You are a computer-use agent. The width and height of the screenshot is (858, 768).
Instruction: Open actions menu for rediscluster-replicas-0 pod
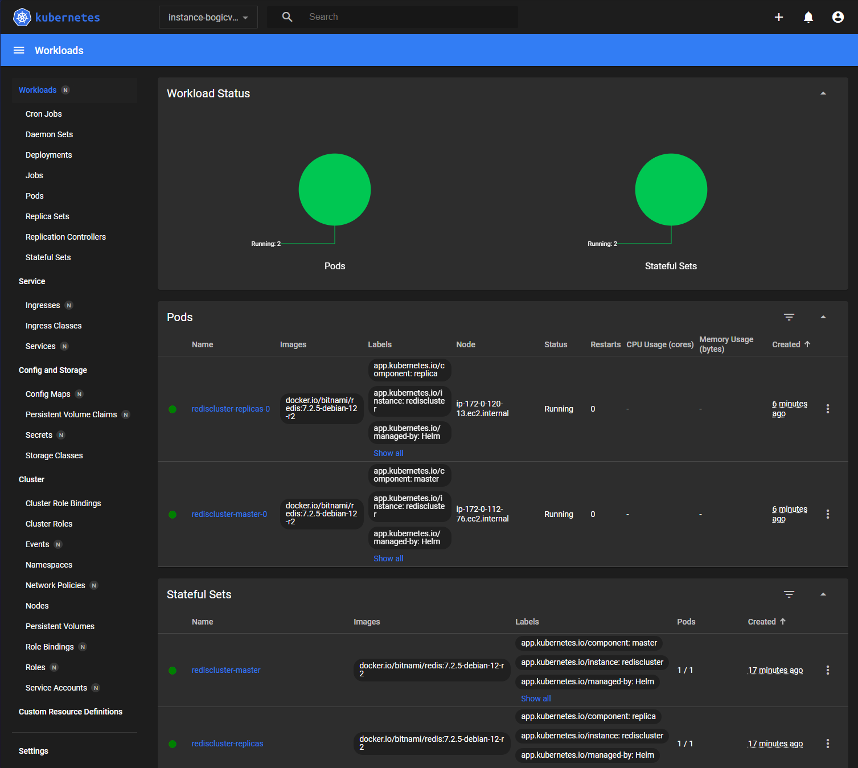click(x=828, y=409)
